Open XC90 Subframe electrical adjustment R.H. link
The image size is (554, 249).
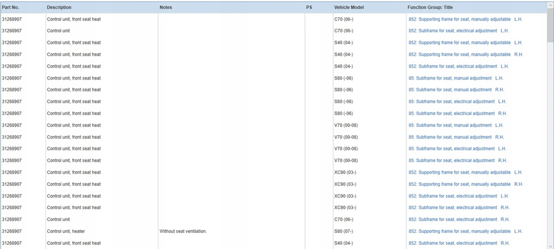(x=459, y=208)
